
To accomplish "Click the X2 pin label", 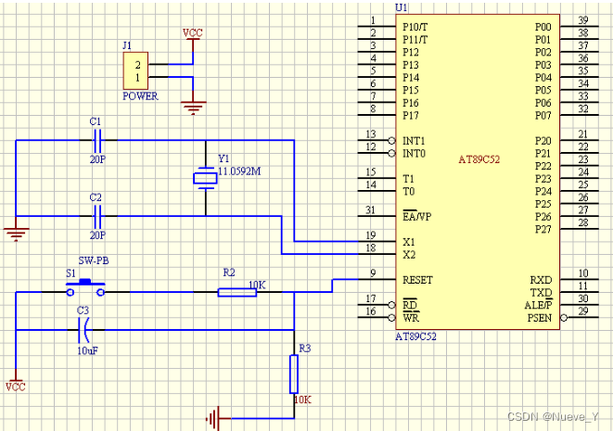I will click(x=409, y=255).
